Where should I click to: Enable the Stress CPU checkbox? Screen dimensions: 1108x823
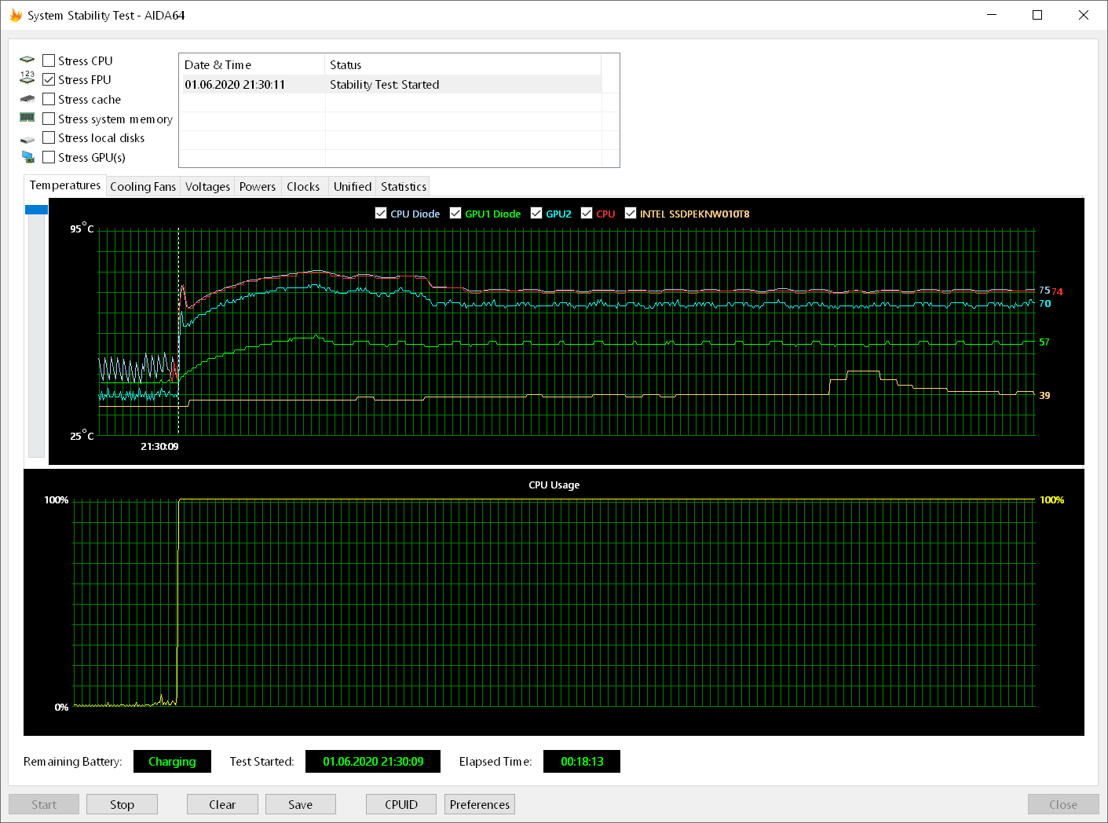[49, 60]
